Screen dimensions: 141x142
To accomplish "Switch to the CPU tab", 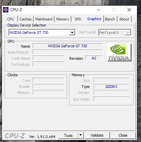I will [11, 19].
